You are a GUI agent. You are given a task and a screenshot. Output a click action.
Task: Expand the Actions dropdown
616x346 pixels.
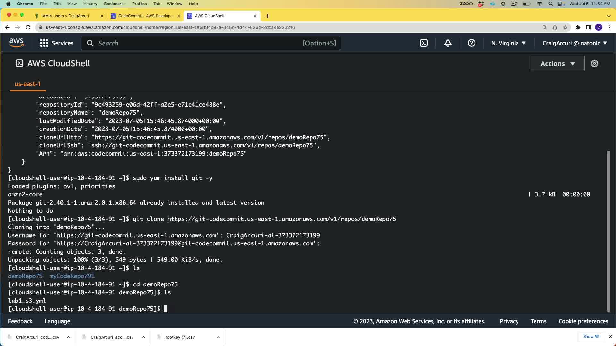557,63
